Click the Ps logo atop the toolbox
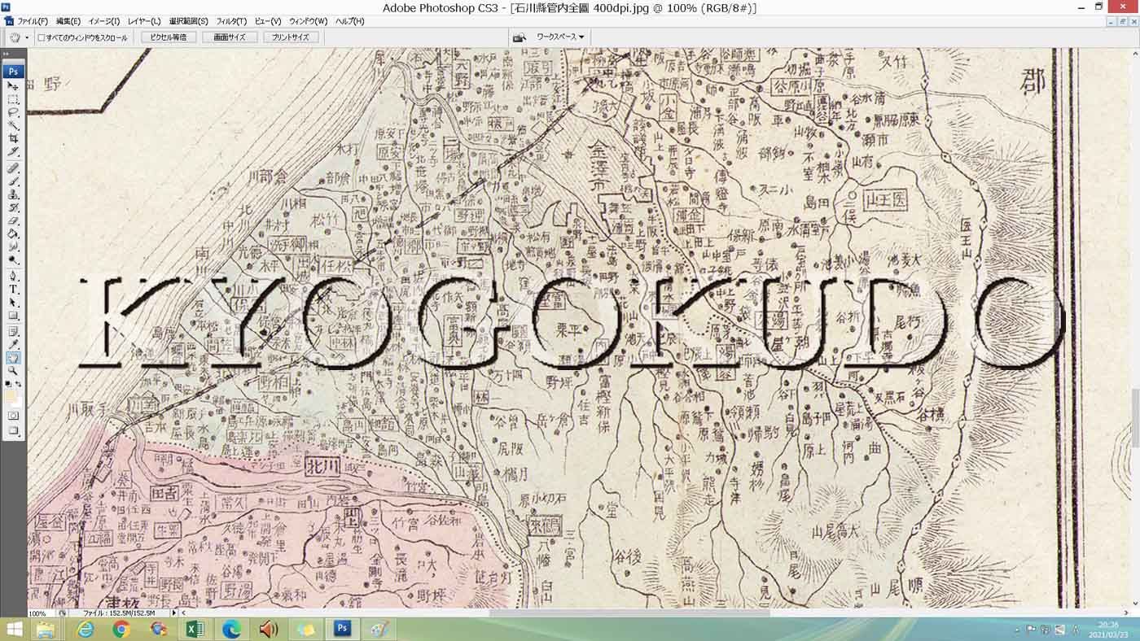The image size is (1140, 641). coord(13,71)
